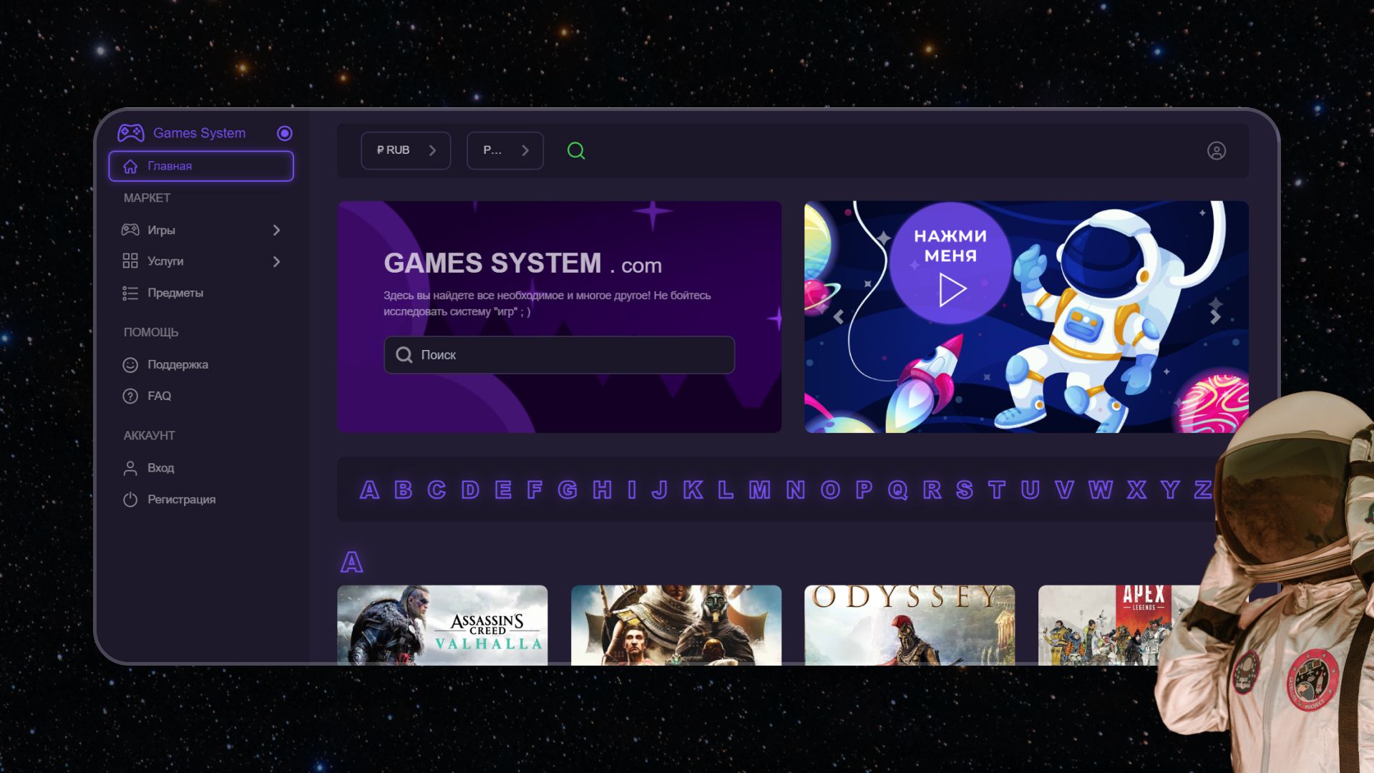
Task: Open Support with the smiley icon
Action: [x=130, y=365]
